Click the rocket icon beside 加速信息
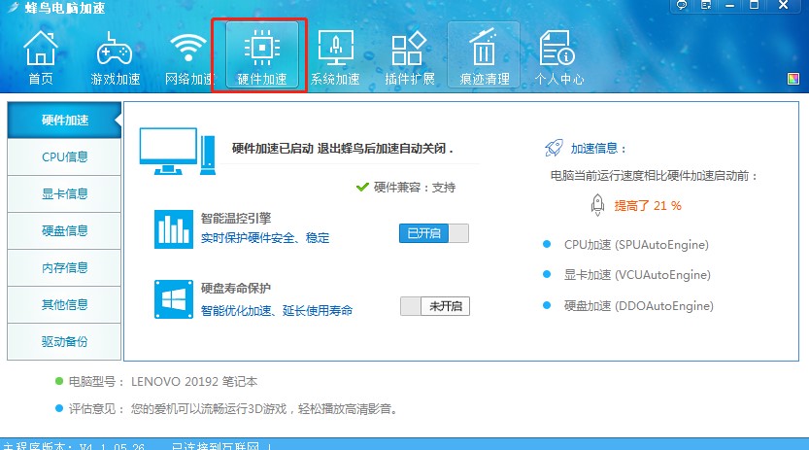 pos(554,148)
